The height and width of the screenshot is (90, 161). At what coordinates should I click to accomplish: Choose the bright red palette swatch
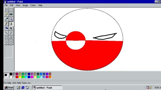pos(17,77)
